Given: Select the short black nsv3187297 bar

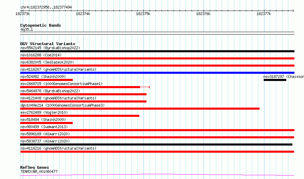Looking at the screenshot, I should tap(275, 80).
